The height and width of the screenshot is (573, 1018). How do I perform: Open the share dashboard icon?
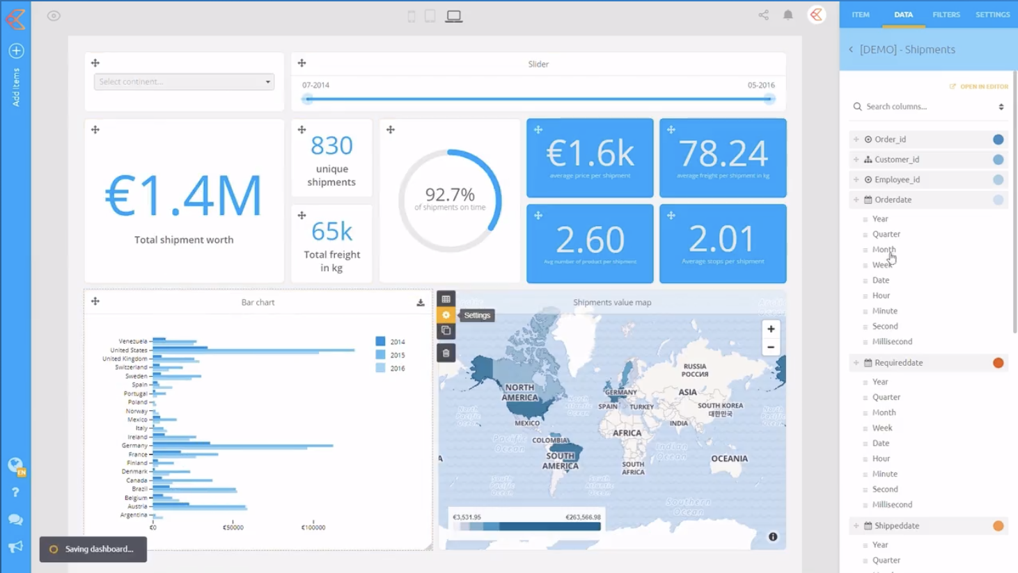763,15
